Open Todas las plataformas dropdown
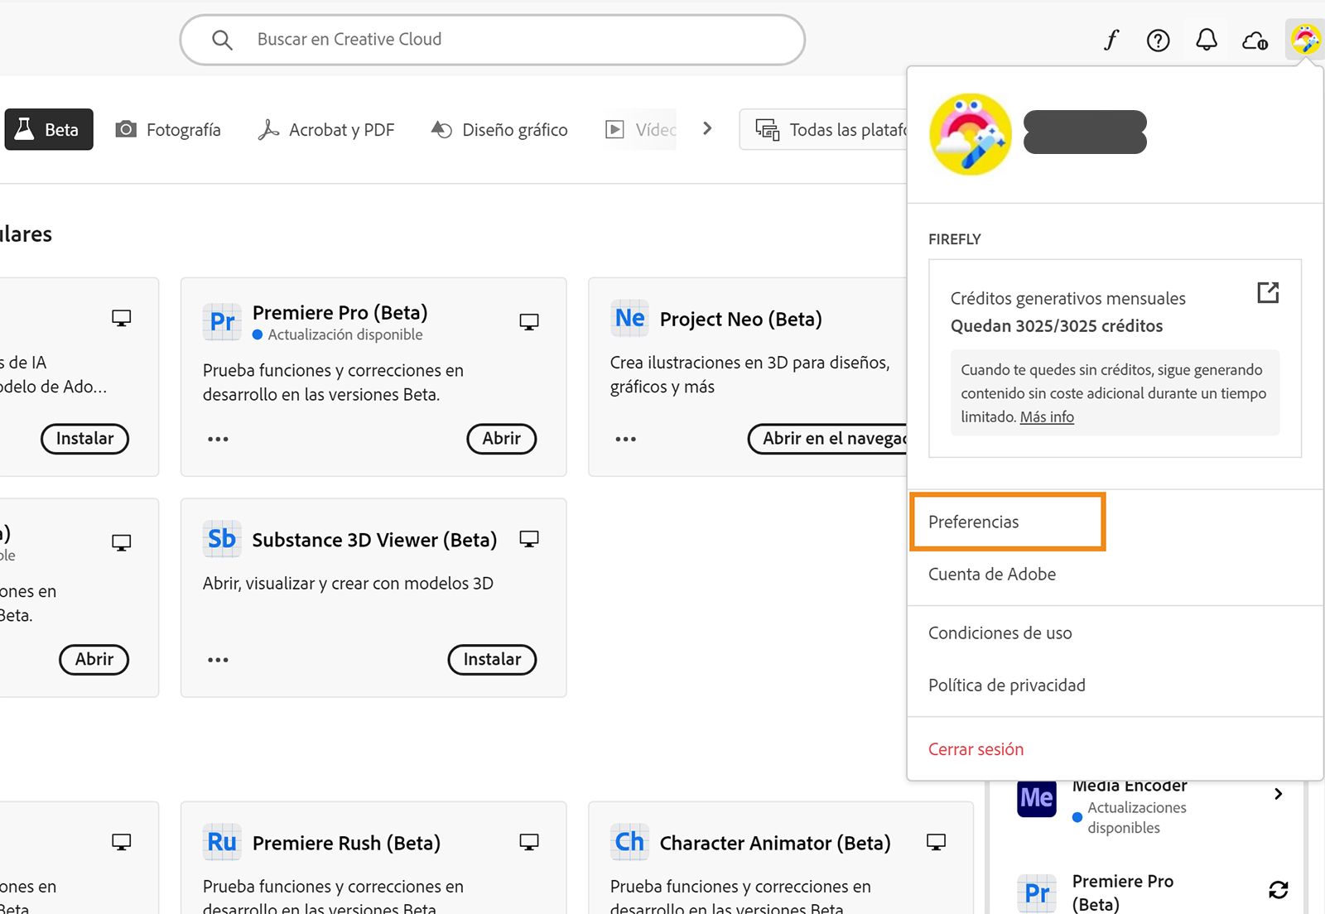1325x914 pixels. (823, 129)
